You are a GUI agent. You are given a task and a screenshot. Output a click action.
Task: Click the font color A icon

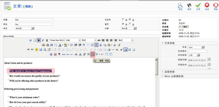click(x=60, y=45)
